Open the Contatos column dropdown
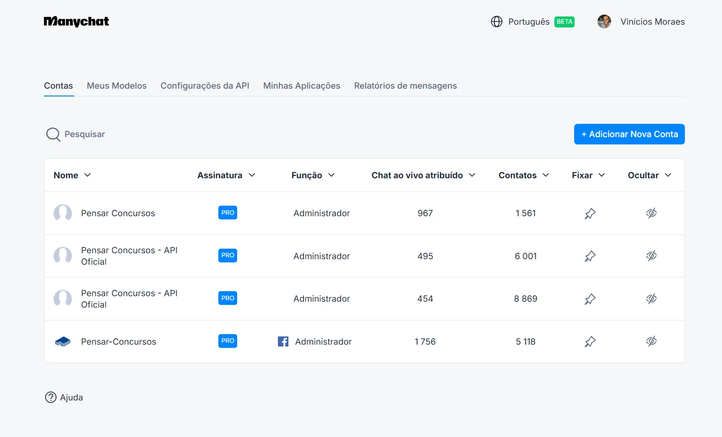Image resolution: width=722 pixels, height=437 pixels. point(546,175)
